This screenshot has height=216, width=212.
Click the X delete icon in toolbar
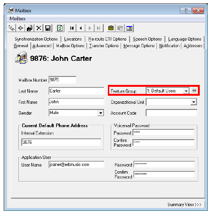pos(39,28)
